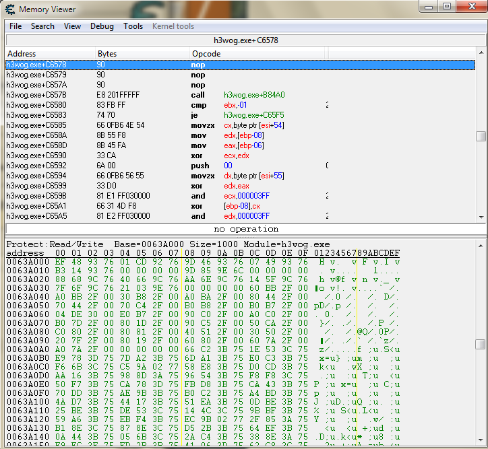Open the Tools menu
488x449 pixels.
133,26
